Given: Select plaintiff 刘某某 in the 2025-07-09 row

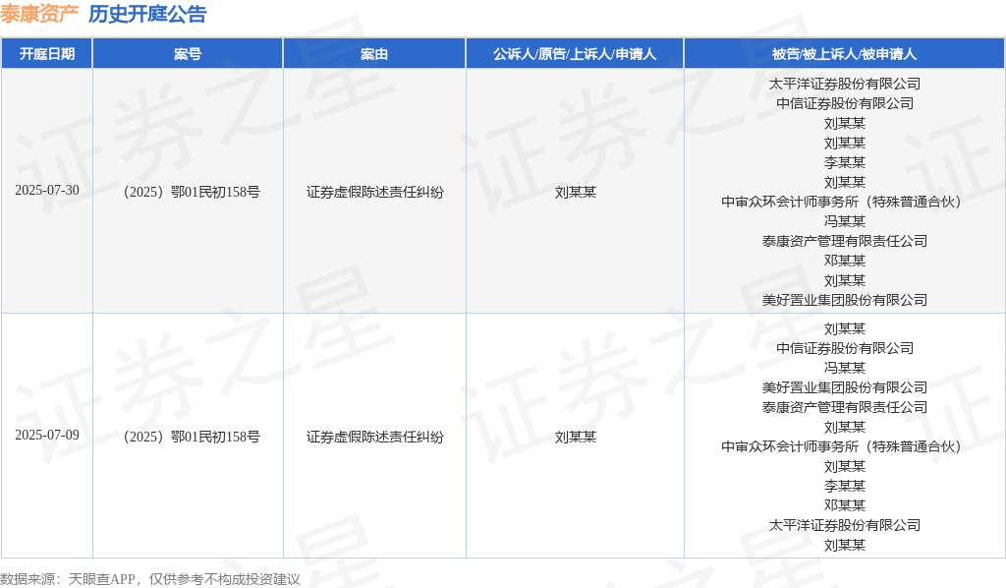Looking at the screenshot, I should coord(576,437).
